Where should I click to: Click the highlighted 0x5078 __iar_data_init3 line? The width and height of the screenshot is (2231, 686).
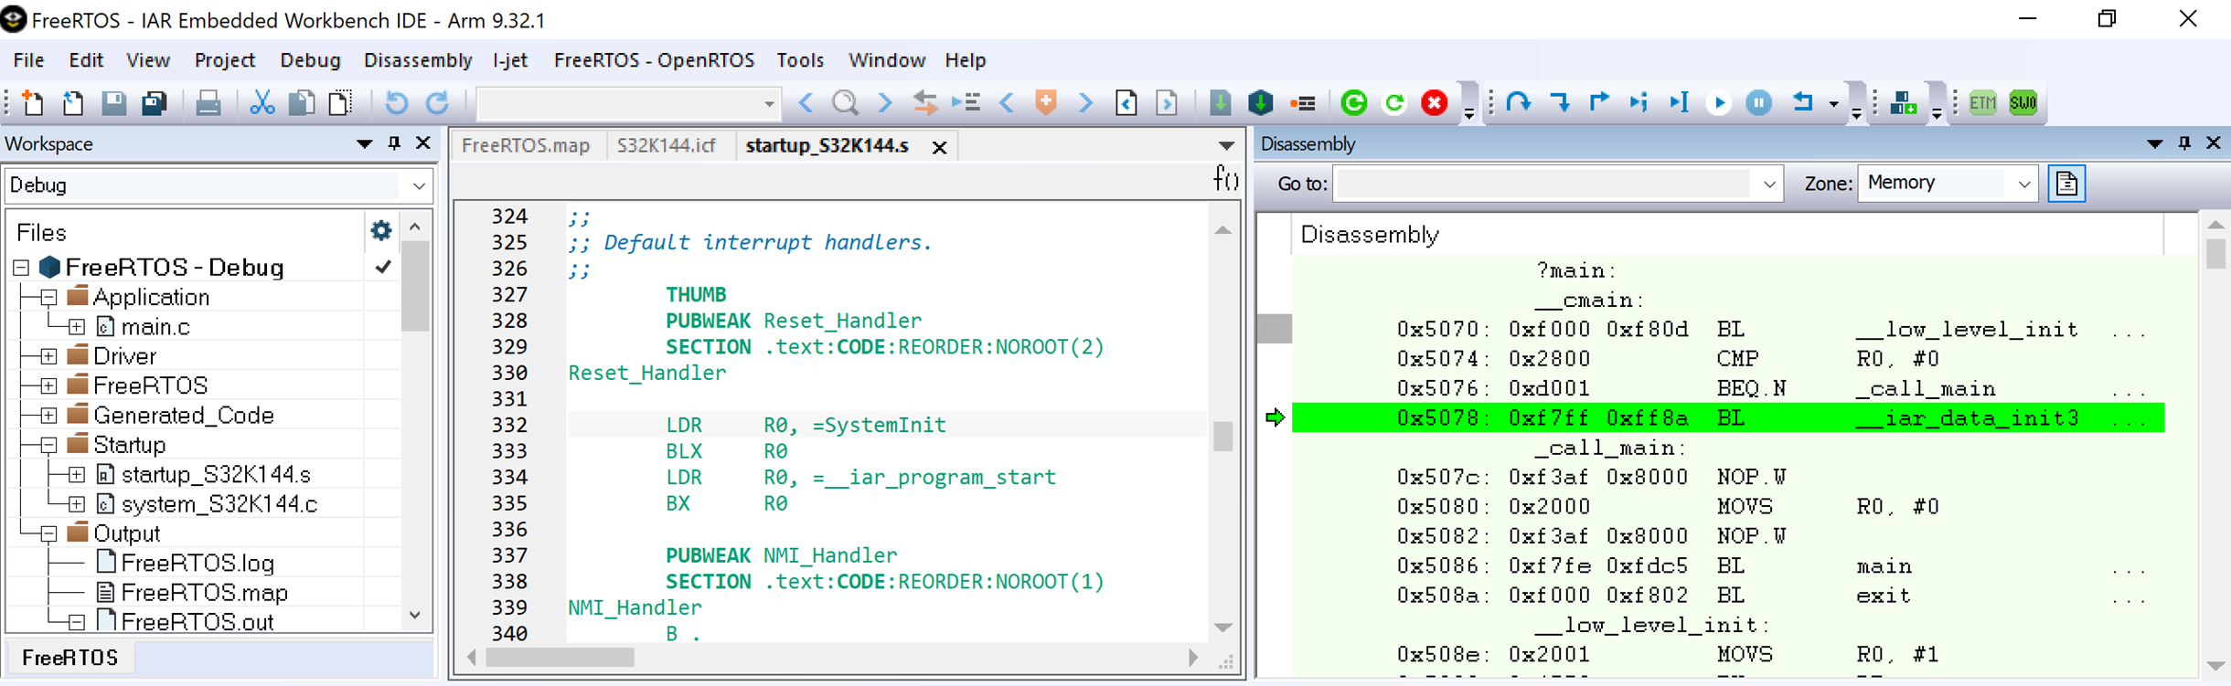coord(1728,418)
